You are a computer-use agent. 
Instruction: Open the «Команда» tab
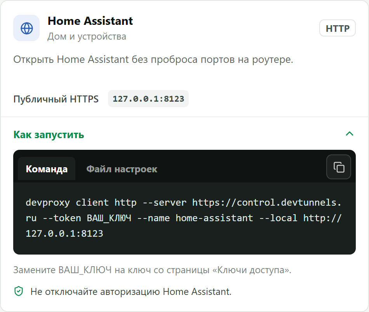pyautogui.click(x=47, y=169)
